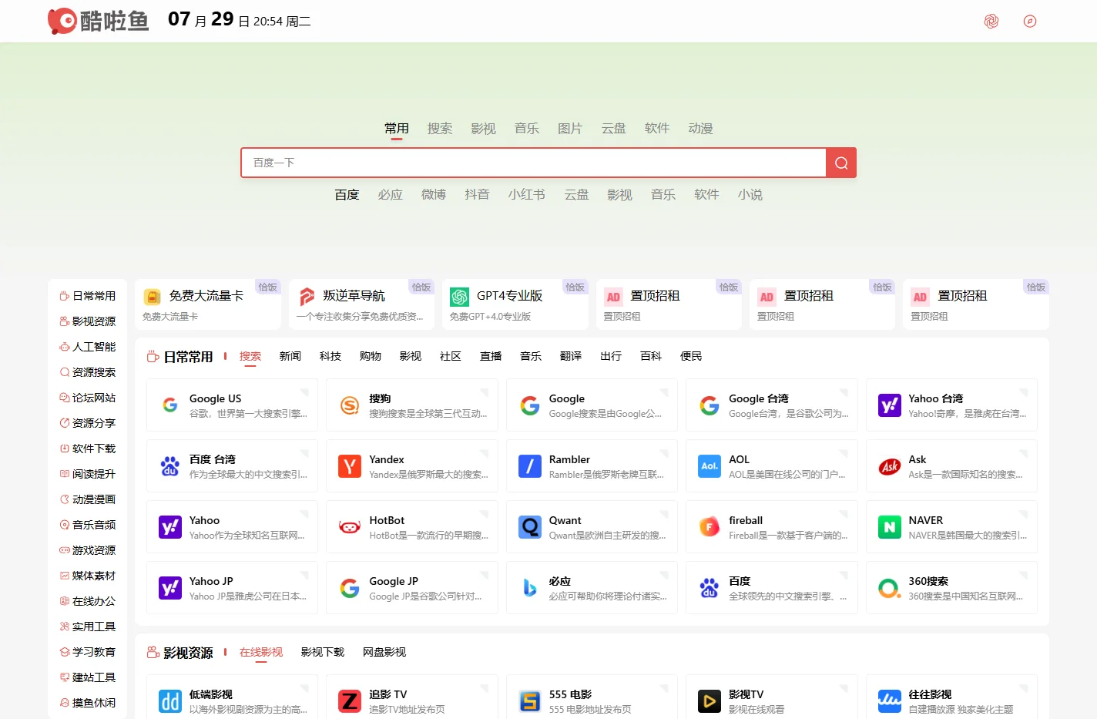Open the 必应 Bing icon
The width and height of the screenshot is (1097, 719).
(x=530, y=588)
